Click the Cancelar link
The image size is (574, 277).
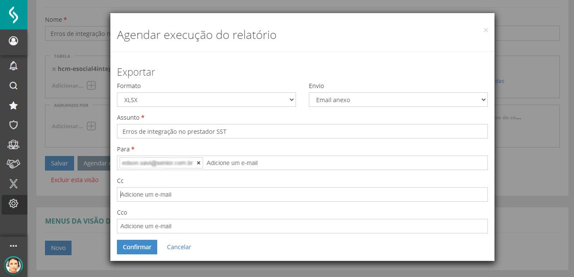[179, 247]
